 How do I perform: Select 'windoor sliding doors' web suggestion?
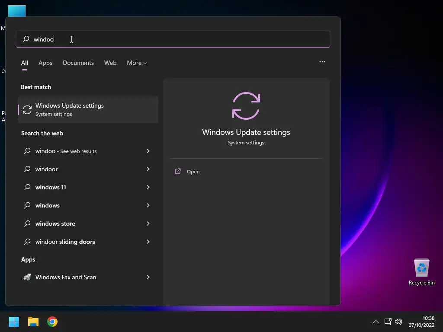point(88,242)
